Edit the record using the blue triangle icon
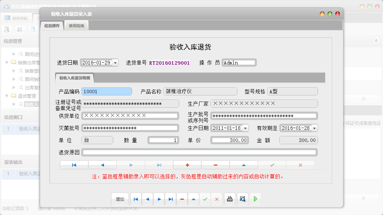This screenshot has width=383, height=215. click(243, 164)
